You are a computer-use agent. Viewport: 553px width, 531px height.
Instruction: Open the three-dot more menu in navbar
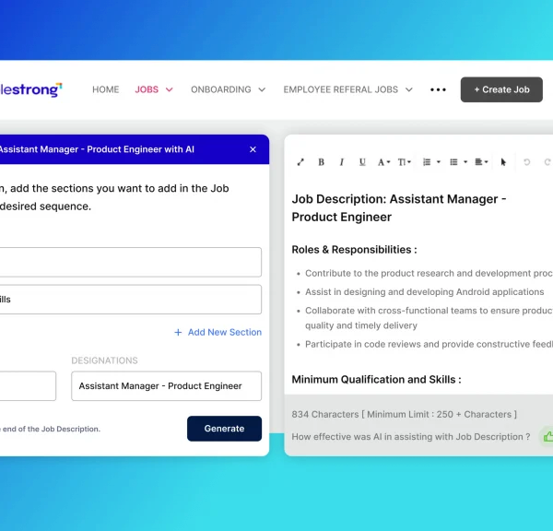point(438,89)
